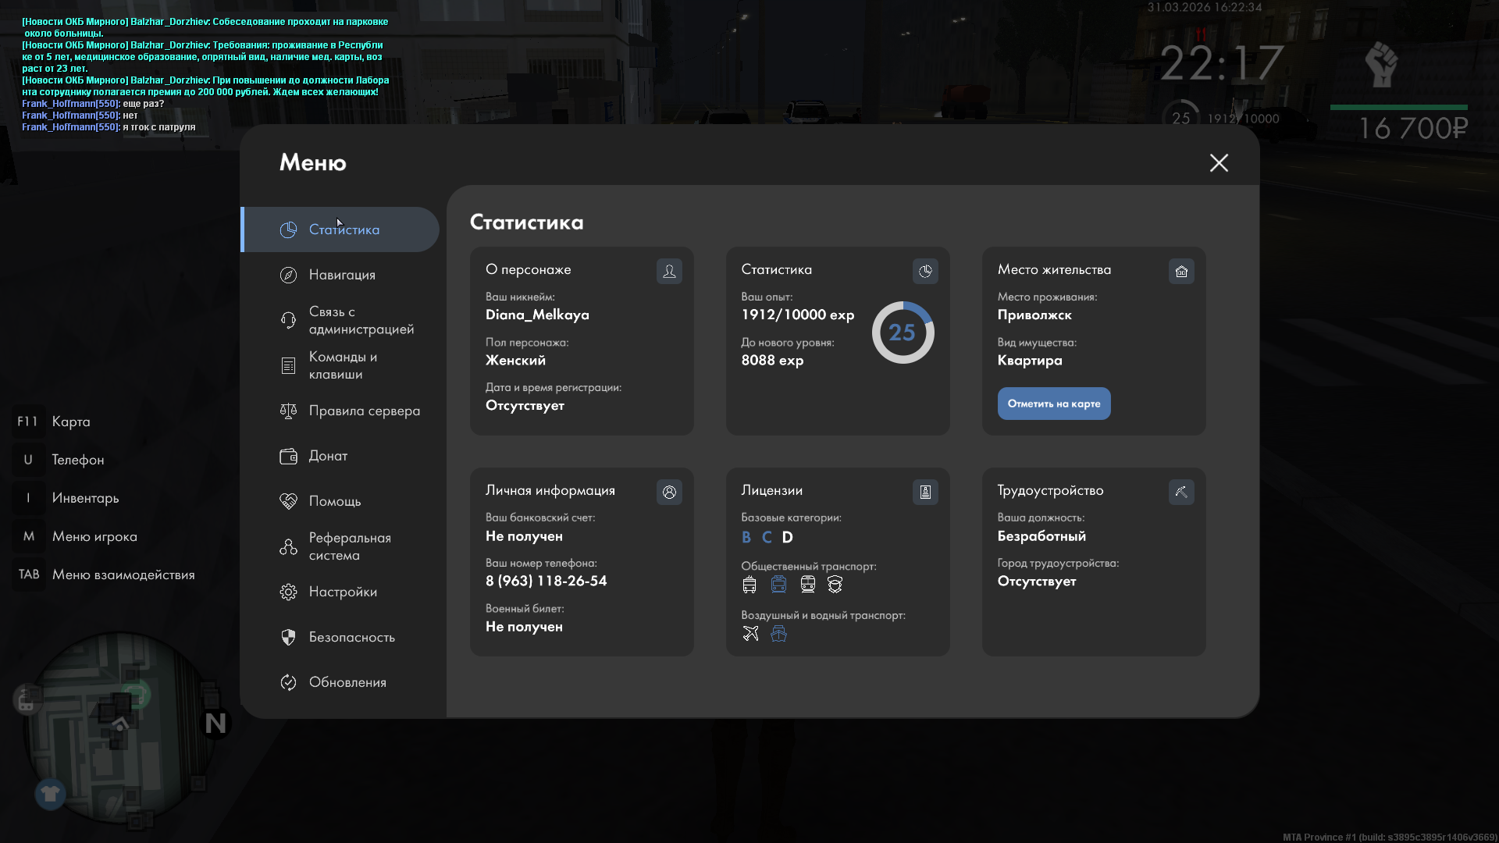Click the license category D letter
This screenshot has width=1499, height=843.
[x=787, y=537]
